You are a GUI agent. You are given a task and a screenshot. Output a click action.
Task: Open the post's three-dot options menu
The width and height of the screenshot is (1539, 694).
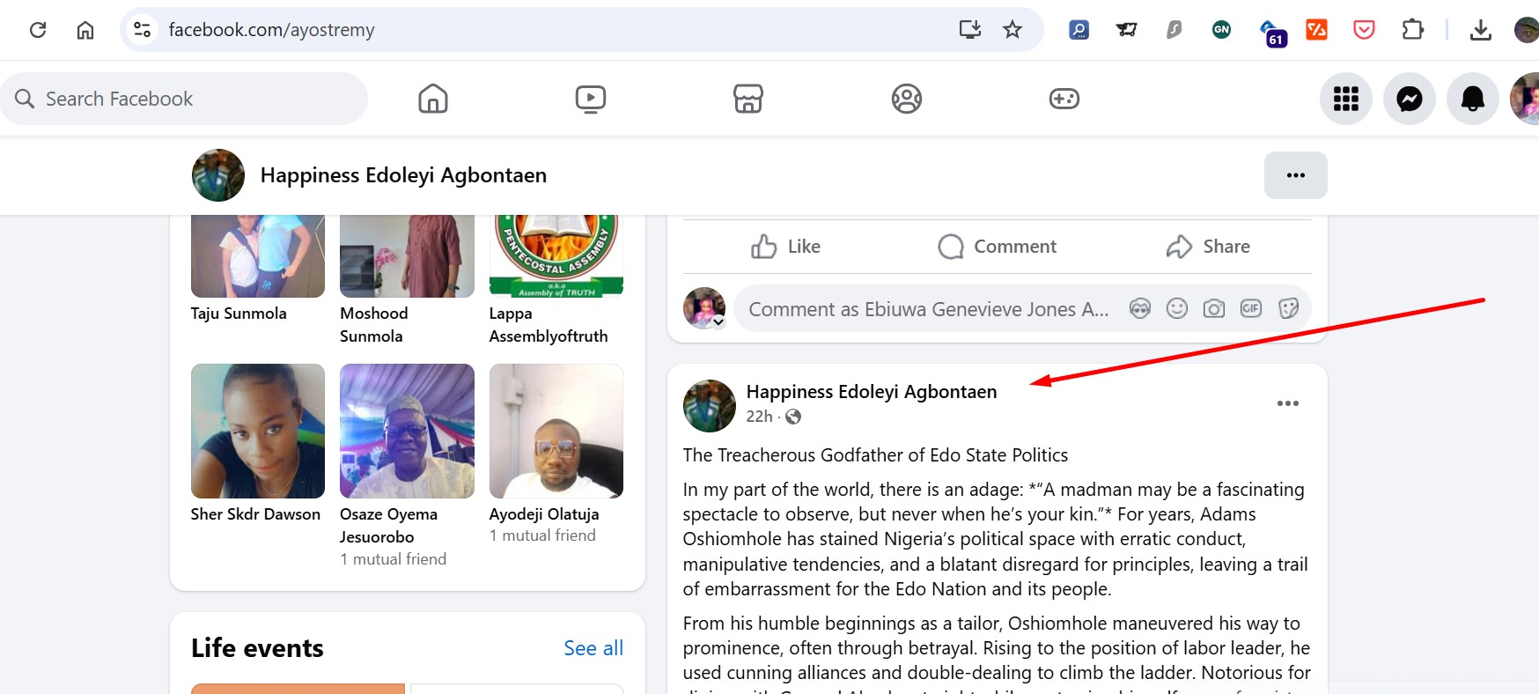[1287, 403]
